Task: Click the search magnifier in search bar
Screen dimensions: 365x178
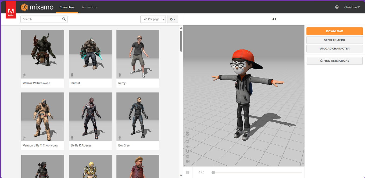Action: (x=64, y=19)
